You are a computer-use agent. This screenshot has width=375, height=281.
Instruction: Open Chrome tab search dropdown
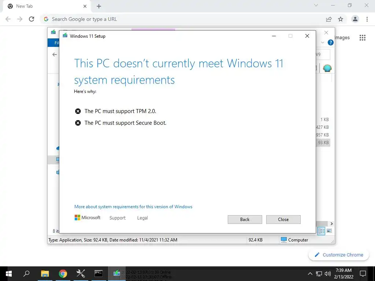point(316,5)
